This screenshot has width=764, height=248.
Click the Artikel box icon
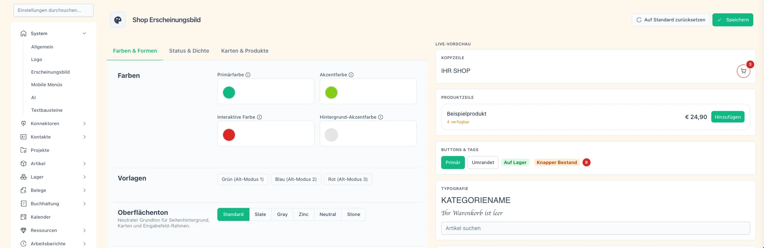coord(23,164)
